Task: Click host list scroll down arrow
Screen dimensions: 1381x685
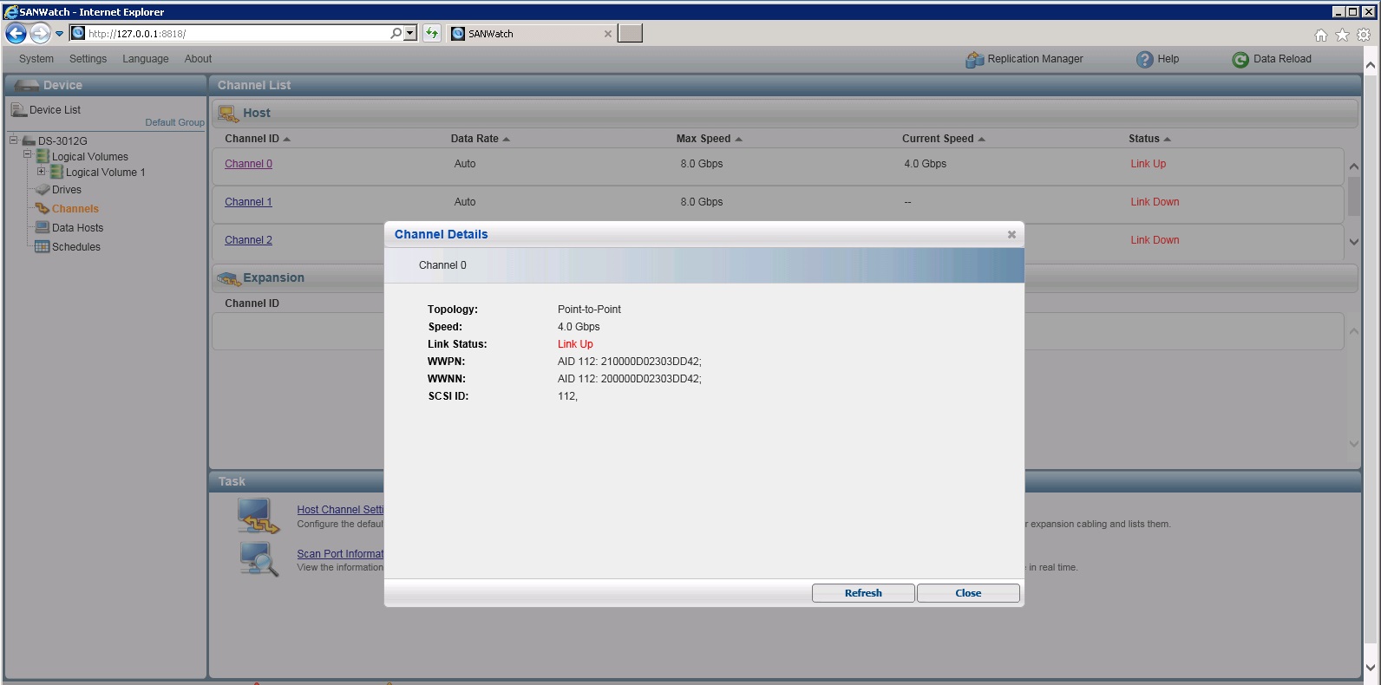Action: (x=1353, y=242)
